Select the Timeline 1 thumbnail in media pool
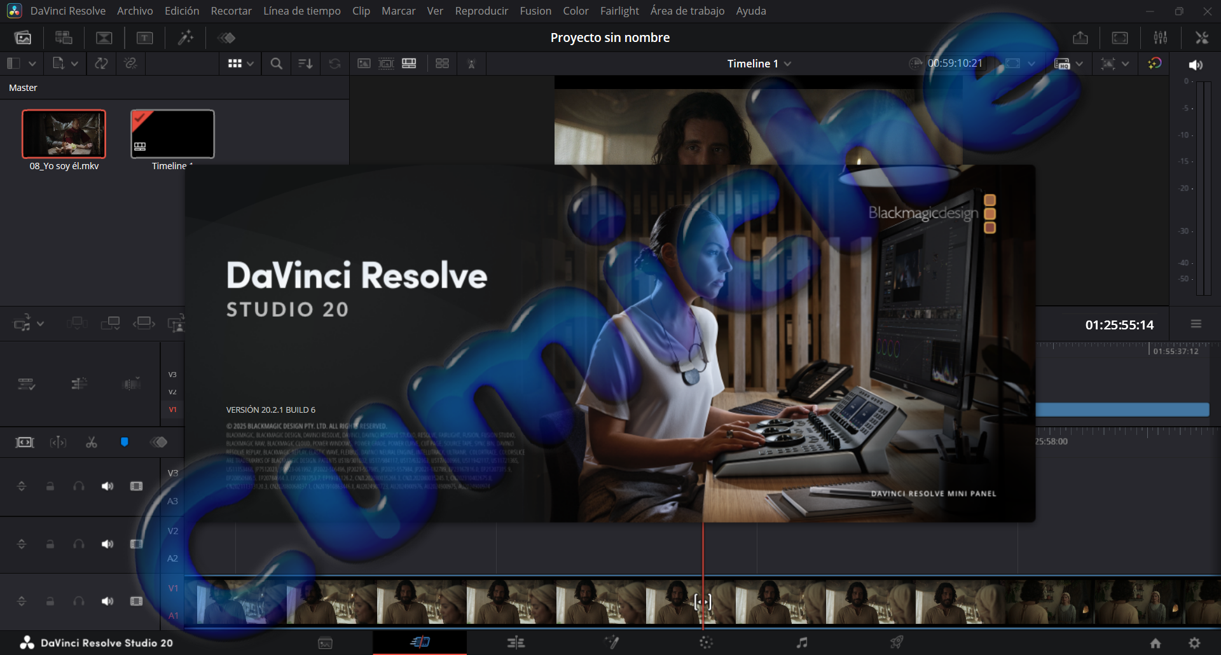The width and height of the screenshot is (1221, 655). 172,134
